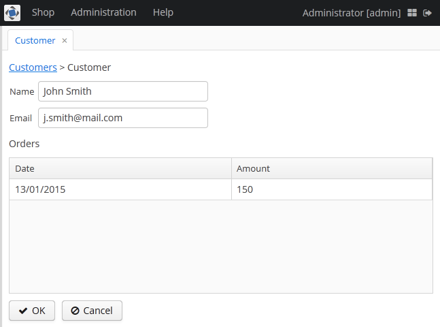Screen dimensions: 440x327
Task: Open the Shop menu
Action: coord(43,12)
